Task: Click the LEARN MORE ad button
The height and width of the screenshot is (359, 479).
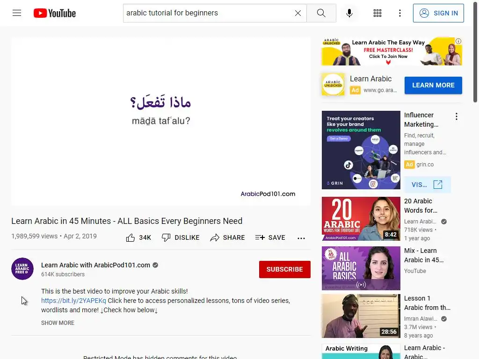Action: click(433, 85)
